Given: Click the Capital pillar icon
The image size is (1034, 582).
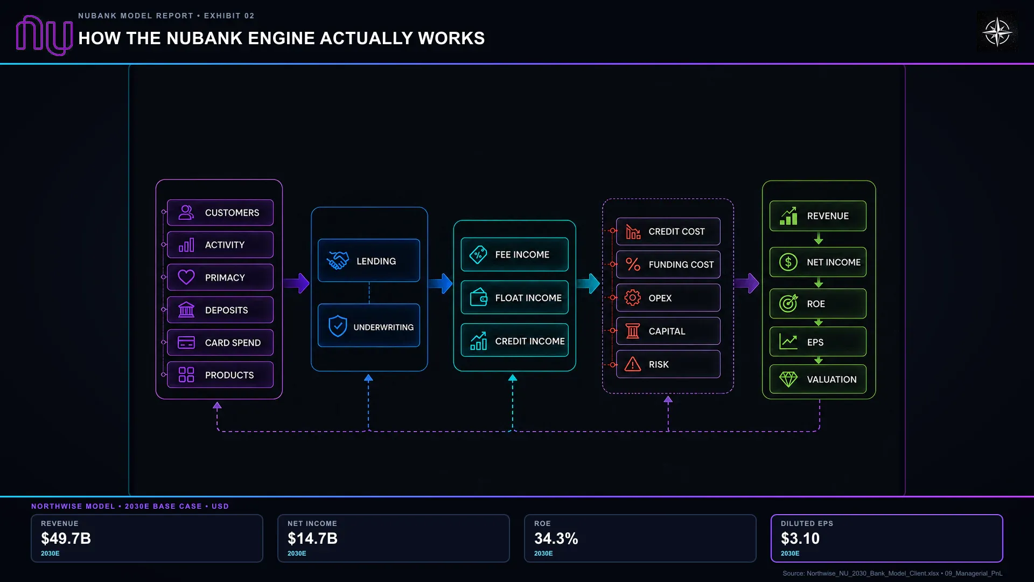Looking at the screenshot, I should click(633, 331).
